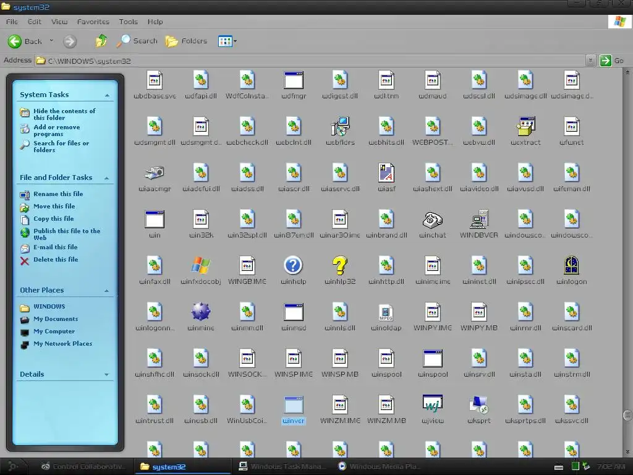
Task: Click Hide the contents of this folder
Action: [64, 114]
